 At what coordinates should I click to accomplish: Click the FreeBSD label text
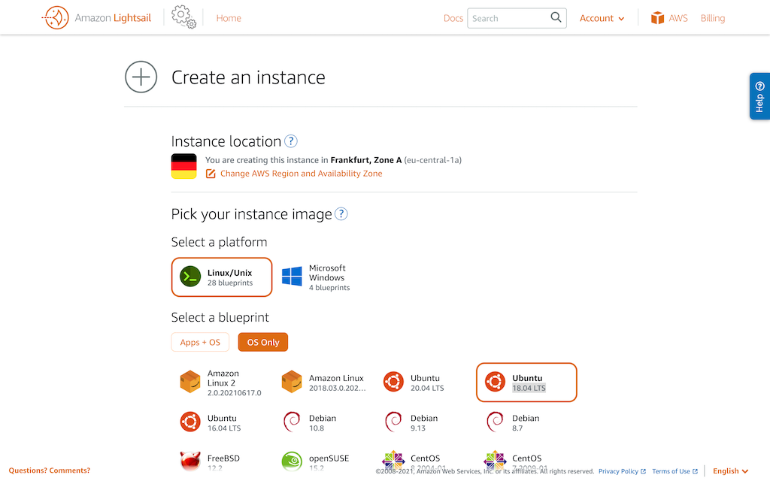[223, 458]
